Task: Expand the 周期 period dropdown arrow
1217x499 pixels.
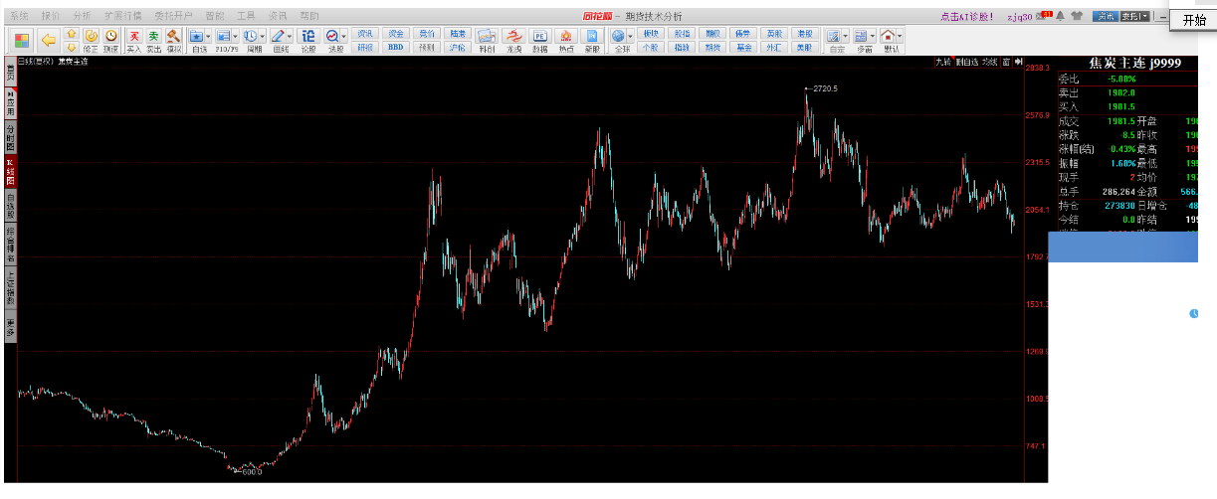Action: pyautogui.click(x=262, y=36)
